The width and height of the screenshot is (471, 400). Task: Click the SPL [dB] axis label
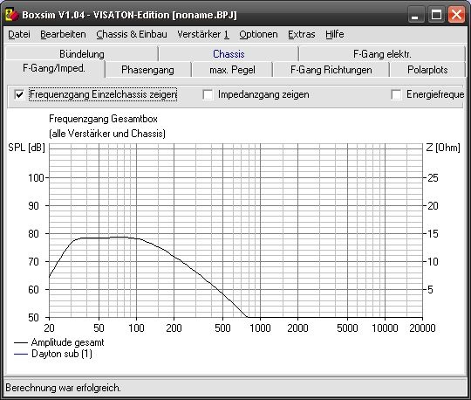pyautogui.click(x=26, y=148)
